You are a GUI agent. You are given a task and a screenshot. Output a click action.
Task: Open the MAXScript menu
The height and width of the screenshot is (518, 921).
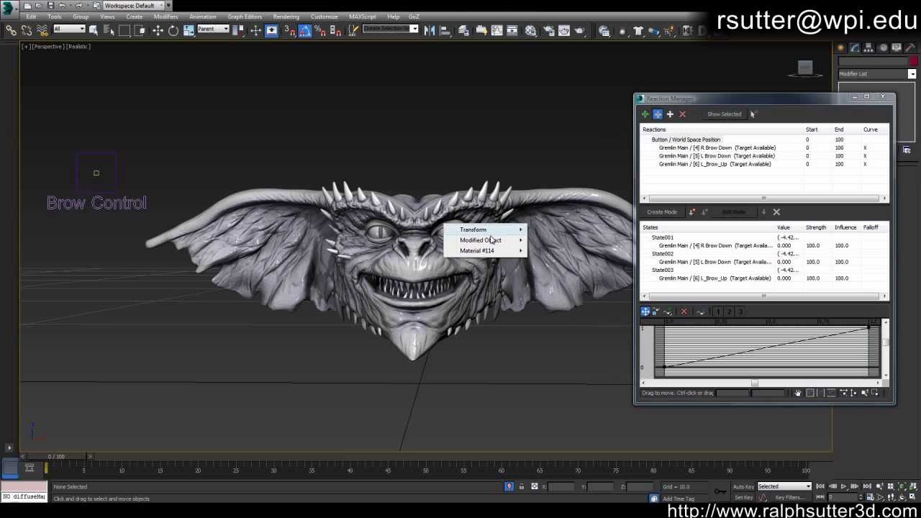pos(362,17)
